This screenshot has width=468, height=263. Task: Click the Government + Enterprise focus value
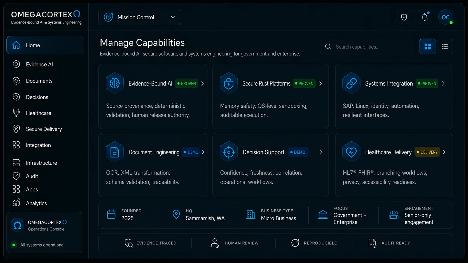point(350,219)
